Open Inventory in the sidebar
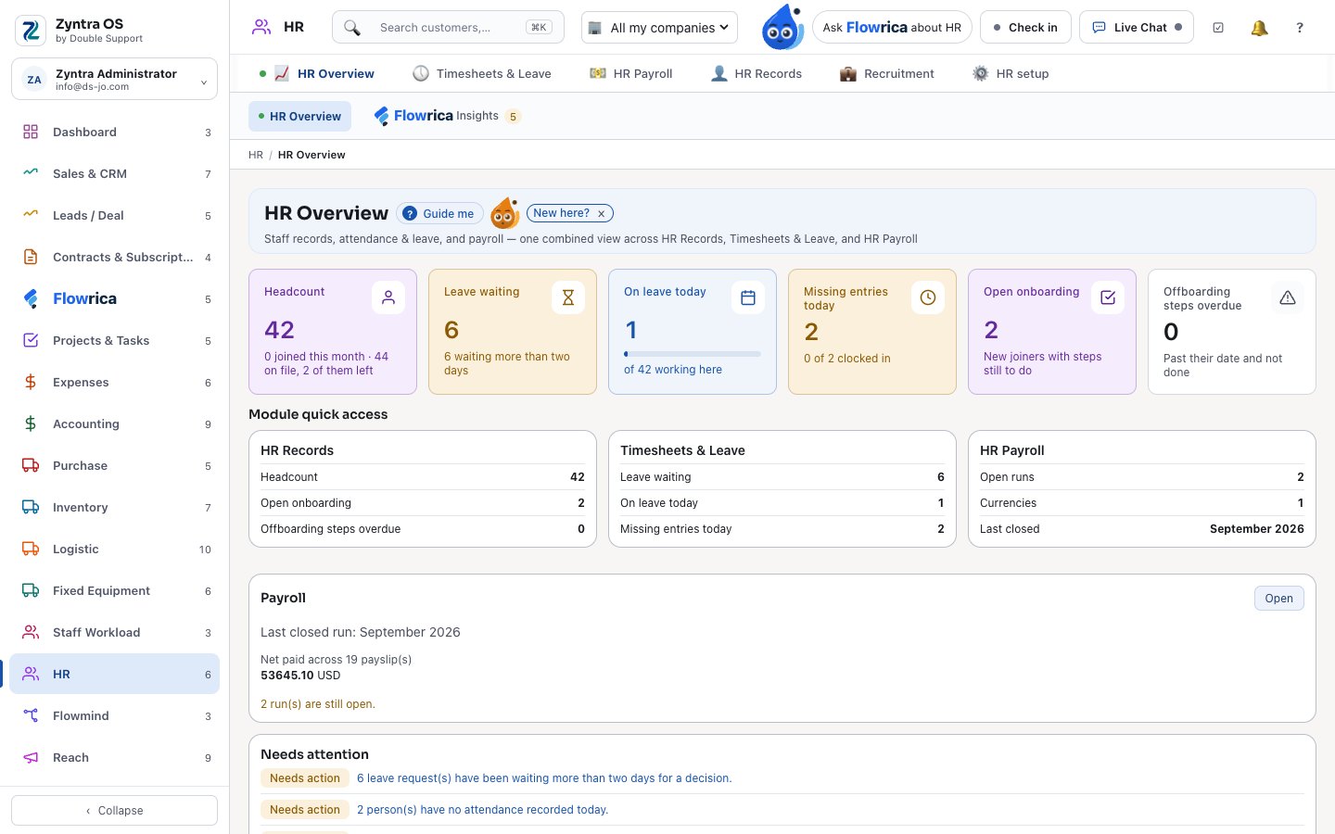 pos(115,508)
